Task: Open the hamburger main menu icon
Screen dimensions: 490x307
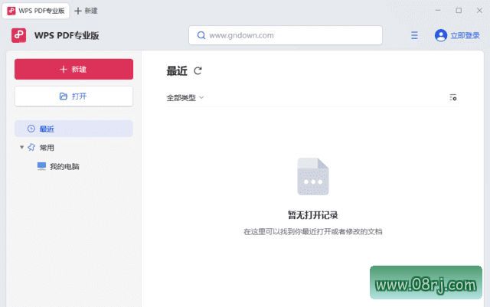Action: (414, 35)
